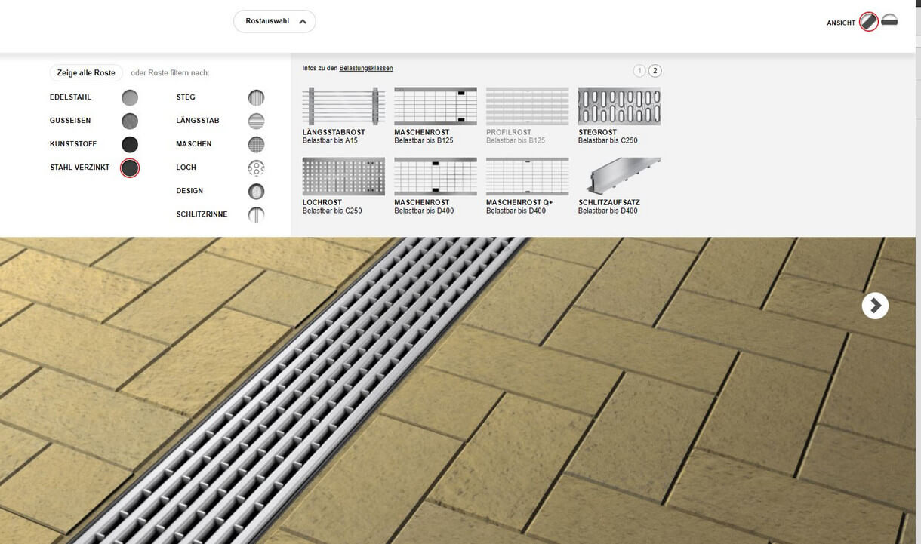The image size is (921, 544).
Task: Select the Steg grate type icon
Action: coord(257,97)
